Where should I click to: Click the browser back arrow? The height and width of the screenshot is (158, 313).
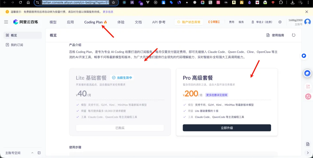(5, 2)
